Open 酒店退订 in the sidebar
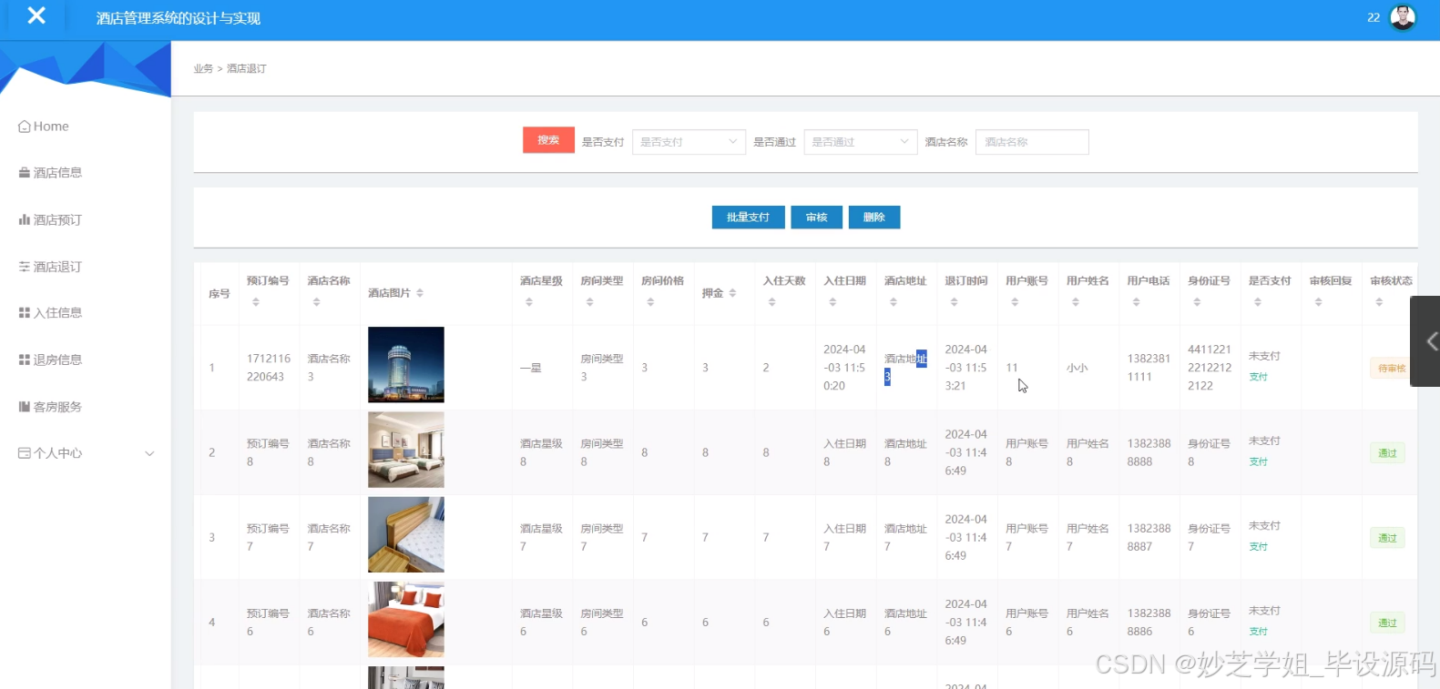The height and width of the screenshot is (689, 1440). pos(50,267)
